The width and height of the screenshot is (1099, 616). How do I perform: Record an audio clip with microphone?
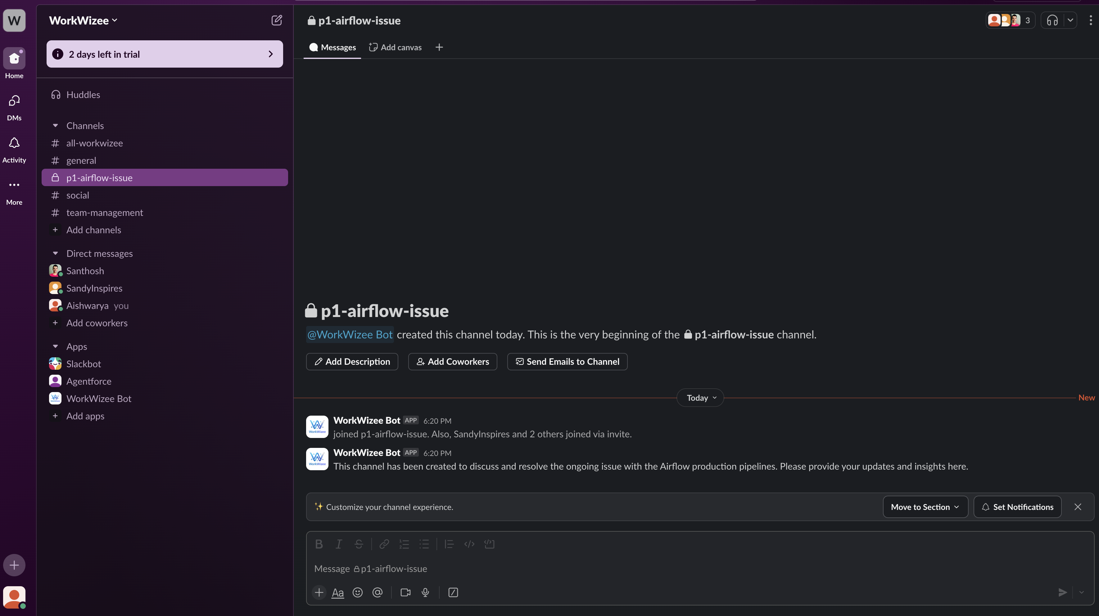pyautogui.click(x=425, y=592)
